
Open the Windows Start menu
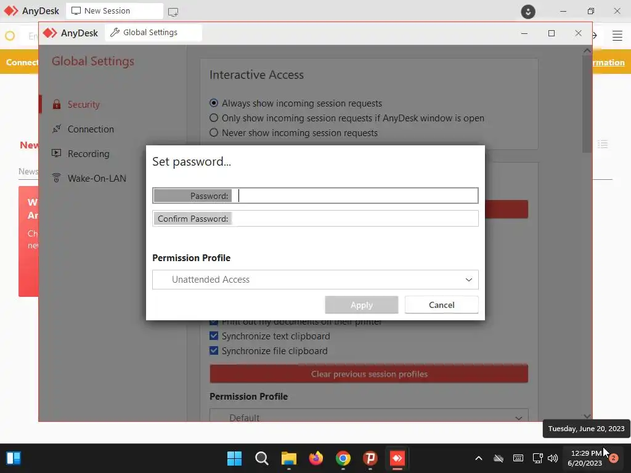coord(234,458)
